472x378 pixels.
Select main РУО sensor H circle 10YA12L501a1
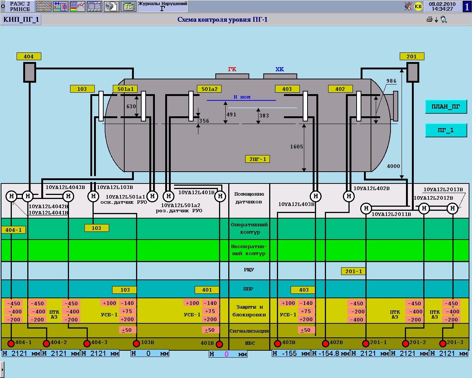152,196
